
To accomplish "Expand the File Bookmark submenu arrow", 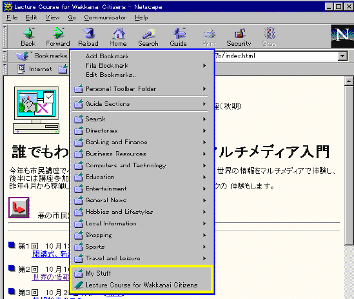I will tap(204, 66).
